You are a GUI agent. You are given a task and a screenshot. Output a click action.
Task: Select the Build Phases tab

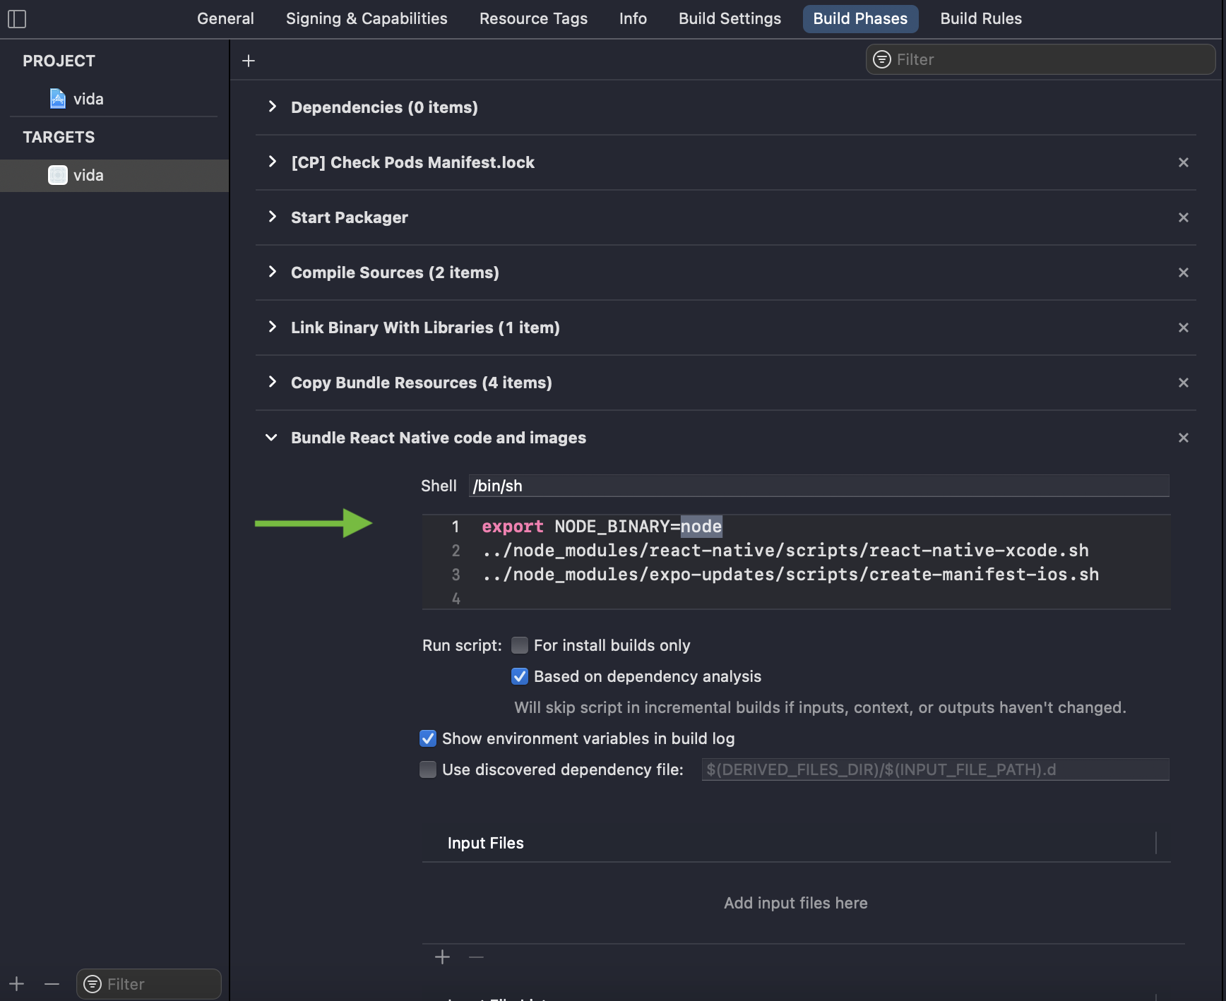860,19
